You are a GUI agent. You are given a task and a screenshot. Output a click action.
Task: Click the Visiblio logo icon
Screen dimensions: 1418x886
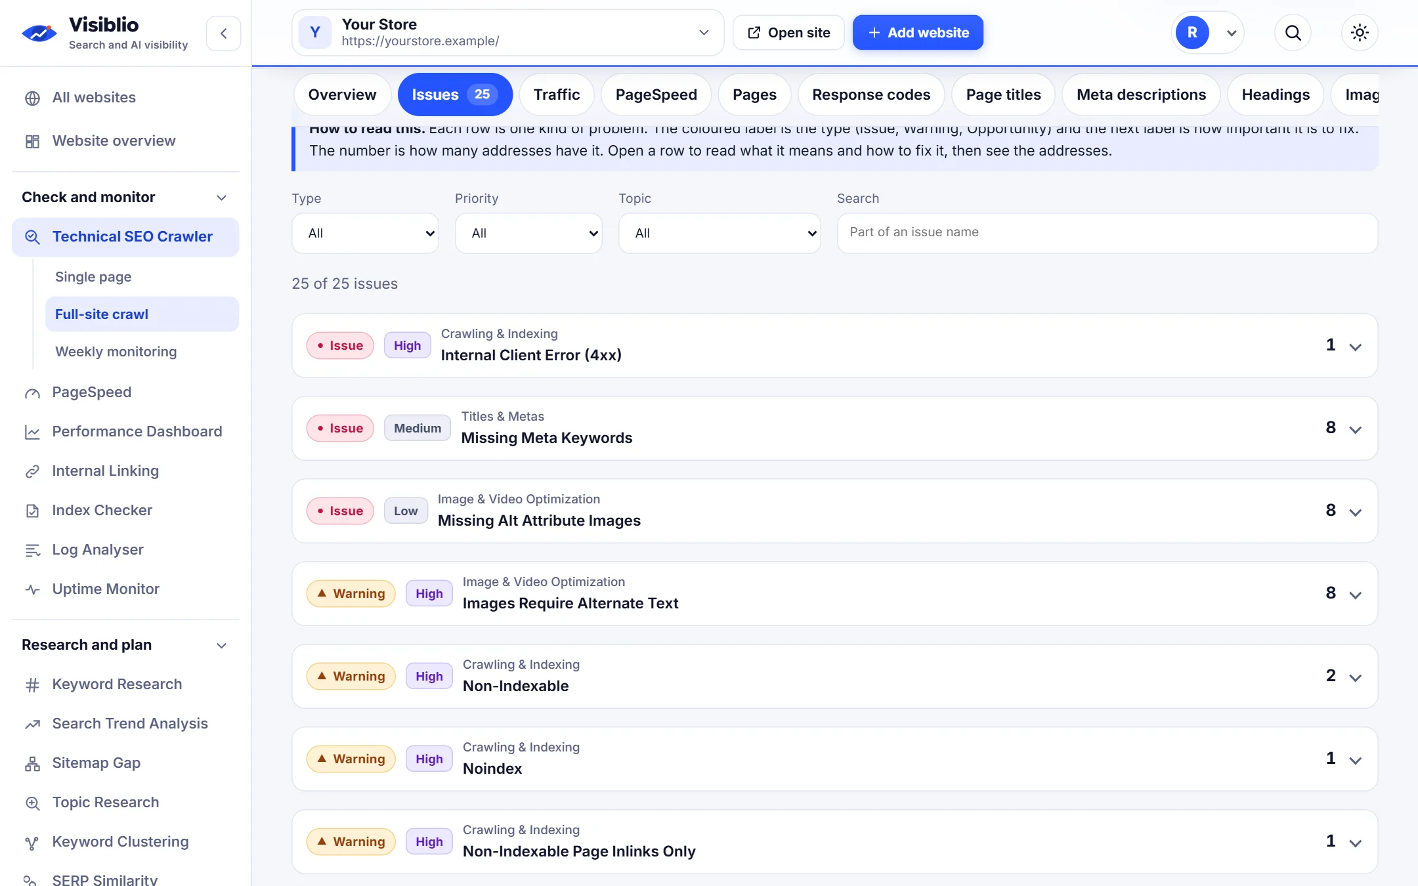click(39, 33)
